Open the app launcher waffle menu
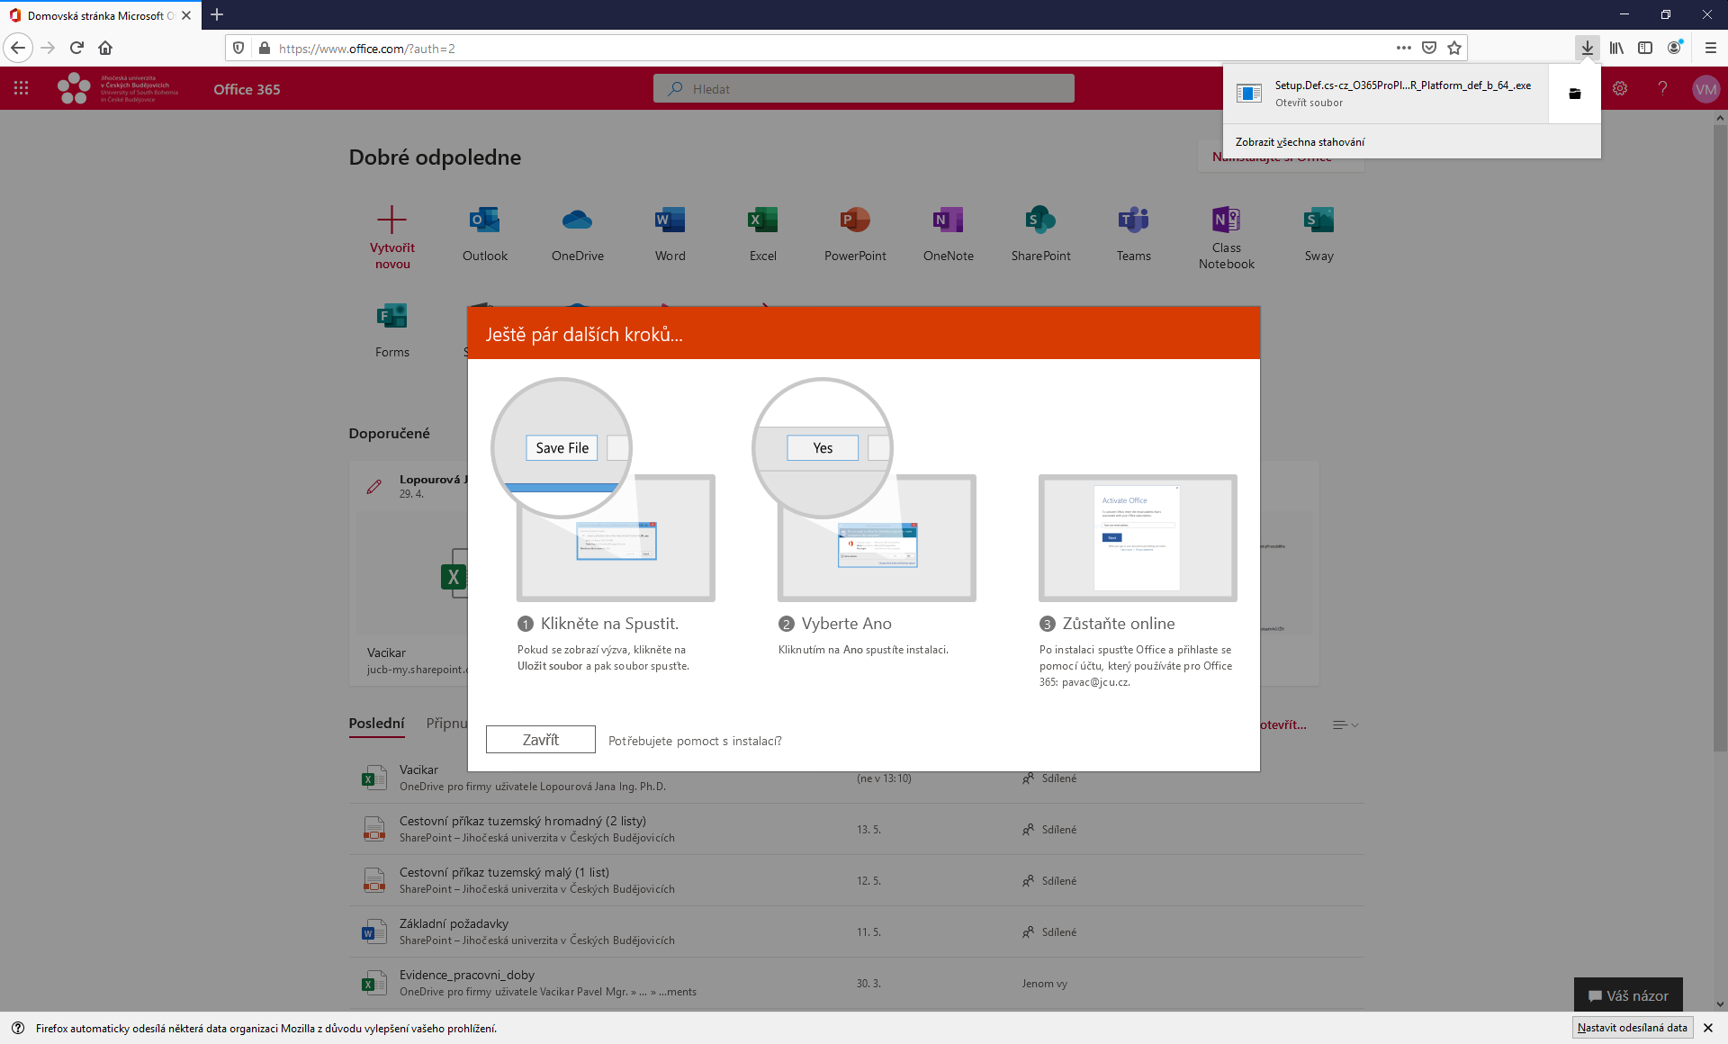Screen dimensions: 1728x1044 [x=21, y=88]
